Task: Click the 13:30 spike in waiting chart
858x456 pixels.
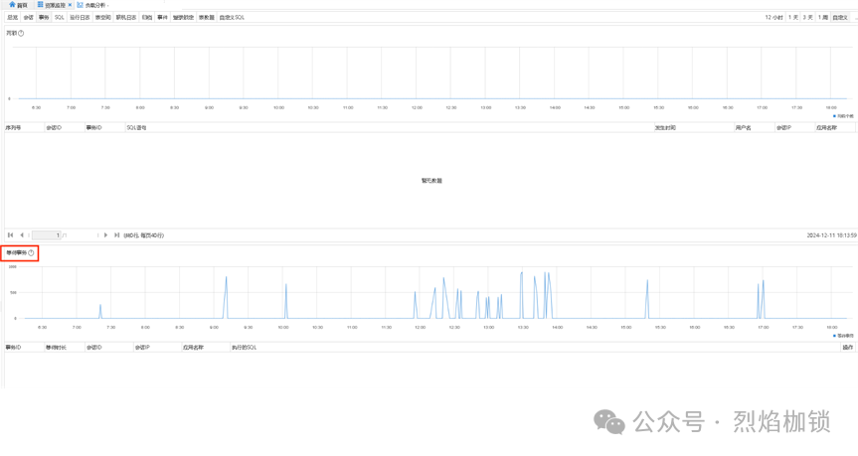Action: click(522, 295)
